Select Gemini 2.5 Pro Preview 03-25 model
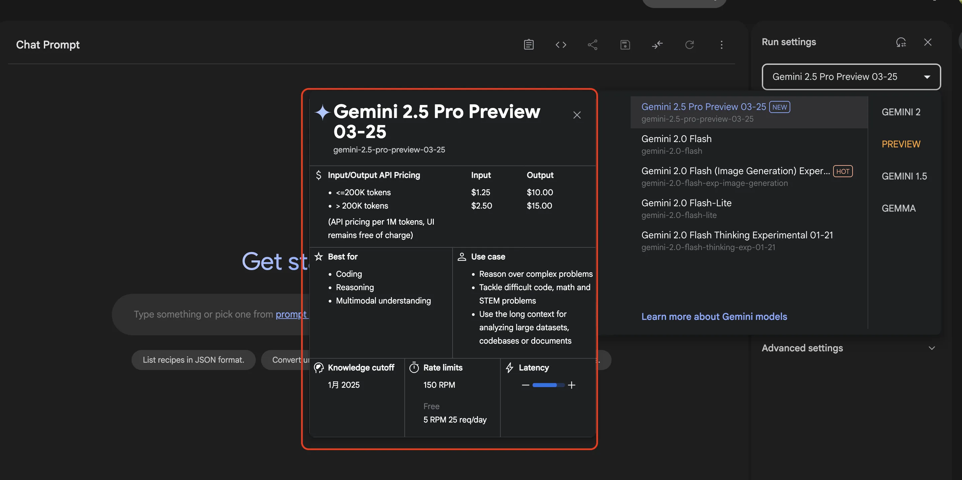 (x=749, y=112)
